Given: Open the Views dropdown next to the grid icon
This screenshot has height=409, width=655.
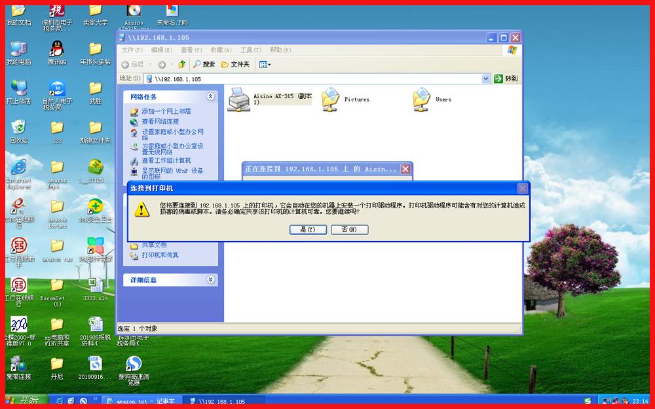Looking at the screenshot, I should [x=269, y=64].
